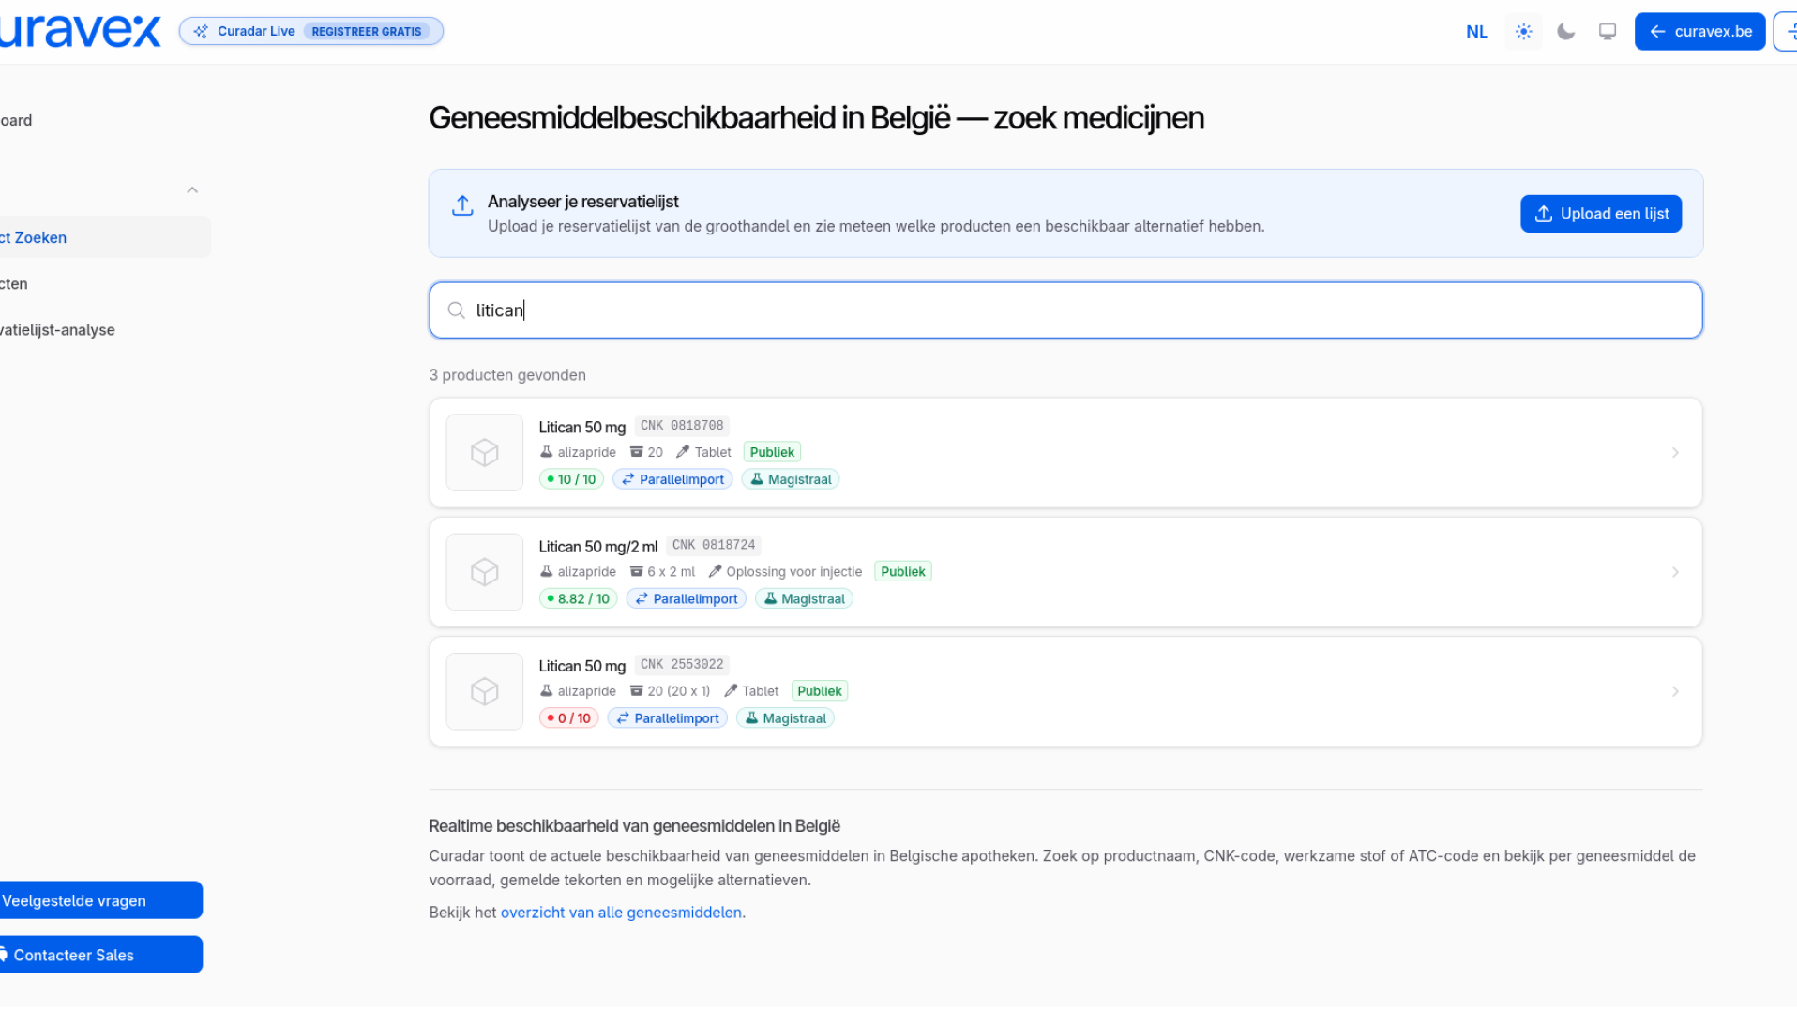
Task: Click upload icon in the reservatielijst banner
Action: (462, 205)
